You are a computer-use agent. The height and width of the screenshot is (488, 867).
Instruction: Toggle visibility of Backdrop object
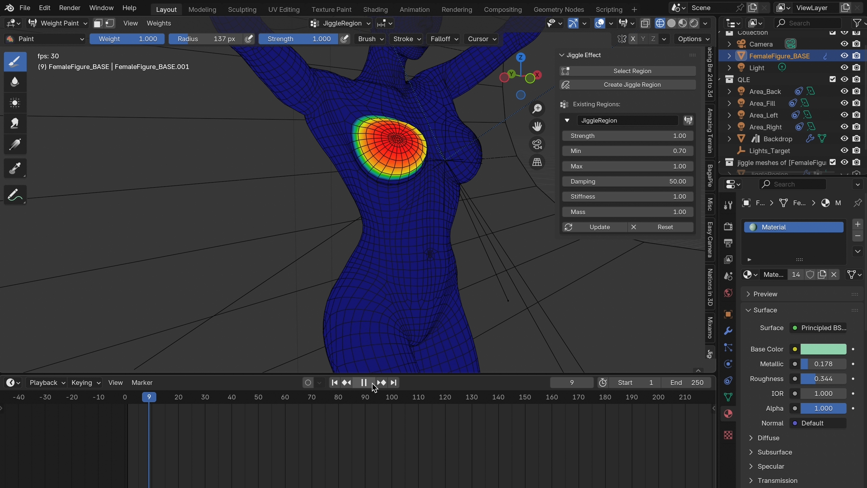click(x=844, y=139)
